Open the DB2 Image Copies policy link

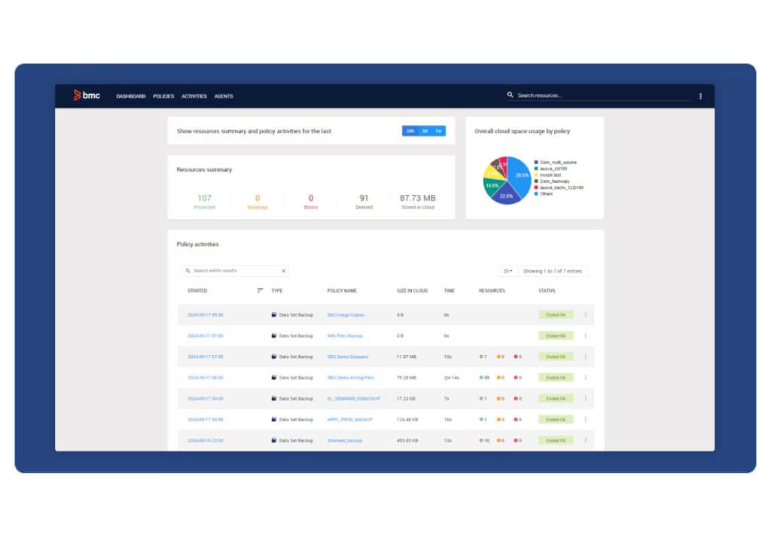coord(346,315)
